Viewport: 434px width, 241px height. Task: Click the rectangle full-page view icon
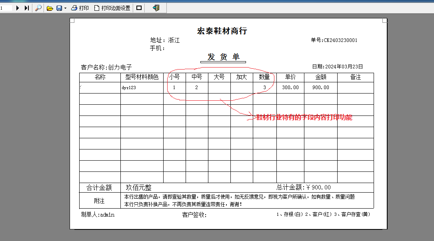pyautogui.click(x=139, y=8)
